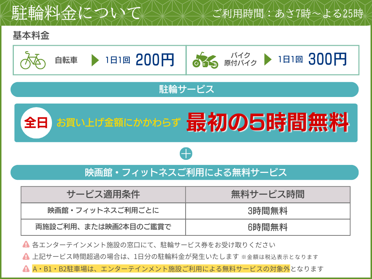Click the warning icon beside 上記サービス時間超過
This screenshot has width=372, height=279.
(x=26, y=256)
